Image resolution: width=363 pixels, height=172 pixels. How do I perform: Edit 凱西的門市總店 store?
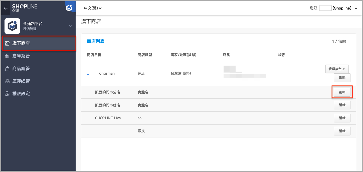point(342,105)
